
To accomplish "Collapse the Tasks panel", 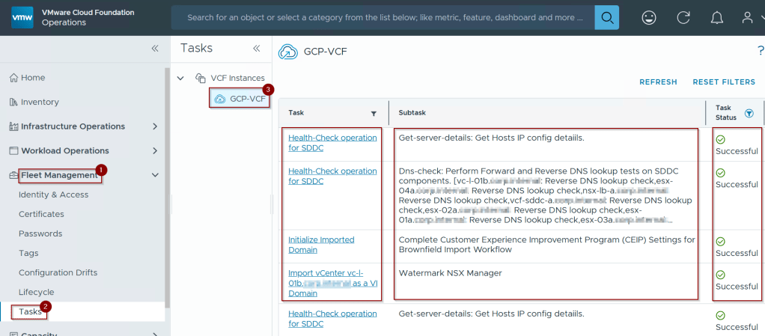I will point(256,48).
